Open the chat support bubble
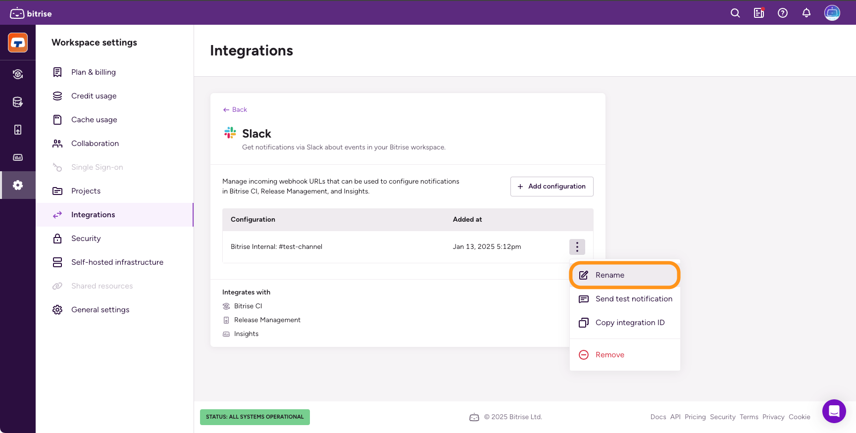Screen dimensions: 856x433 click(x=834, y=411)
